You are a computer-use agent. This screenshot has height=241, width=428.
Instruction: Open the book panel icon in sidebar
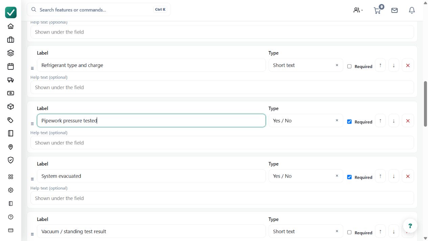(x=10, y=133)
